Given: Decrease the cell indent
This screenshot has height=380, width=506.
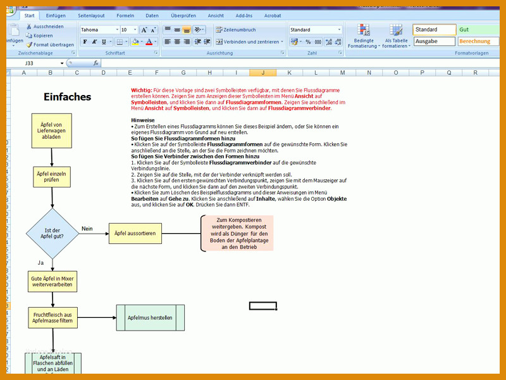Looking at the screenshot, I should [x=198, y=42].
